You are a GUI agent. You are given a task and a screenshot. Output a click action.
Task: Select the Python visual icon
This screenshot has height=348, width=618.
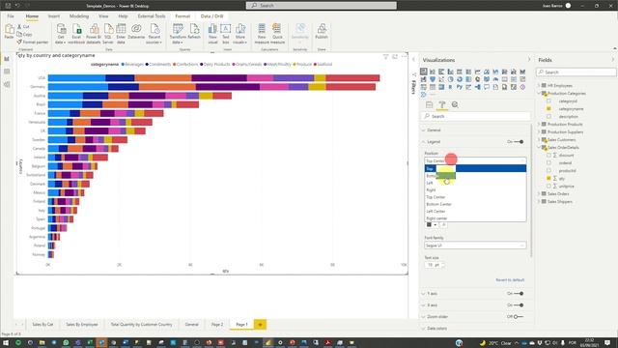[460, 87]
